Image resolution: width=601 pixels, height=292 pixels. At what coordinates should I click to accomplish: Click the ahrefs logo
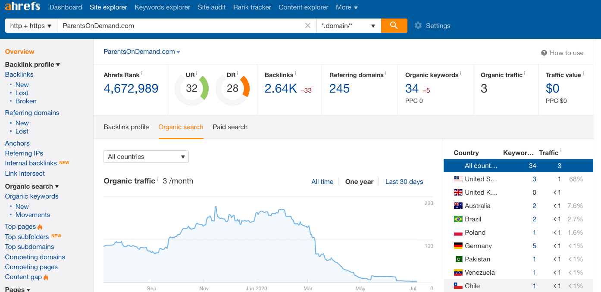22,7
